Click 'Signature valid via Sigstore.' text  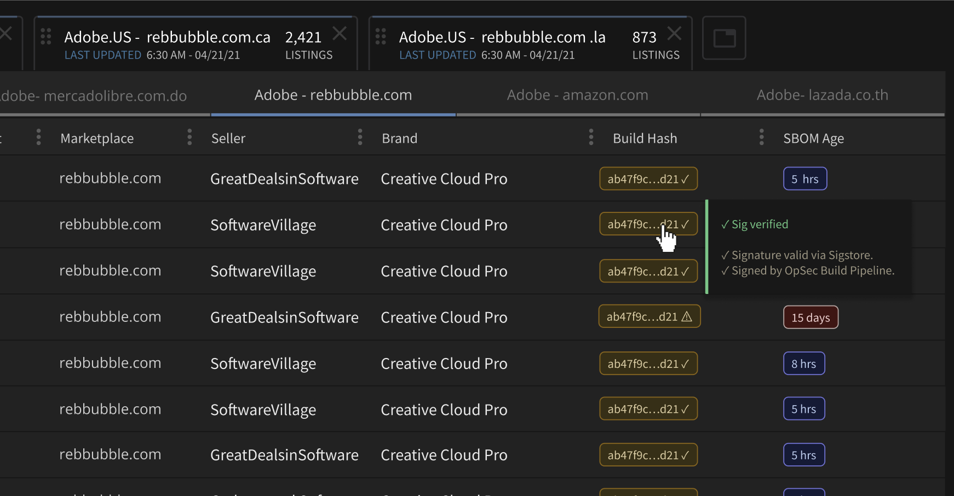pos(797,255)
